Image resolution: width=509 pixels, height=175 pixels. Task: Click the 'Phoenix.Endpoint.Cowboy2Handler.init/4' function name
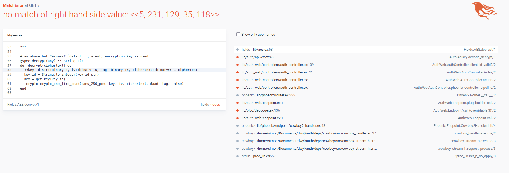[x=464, y=126]
